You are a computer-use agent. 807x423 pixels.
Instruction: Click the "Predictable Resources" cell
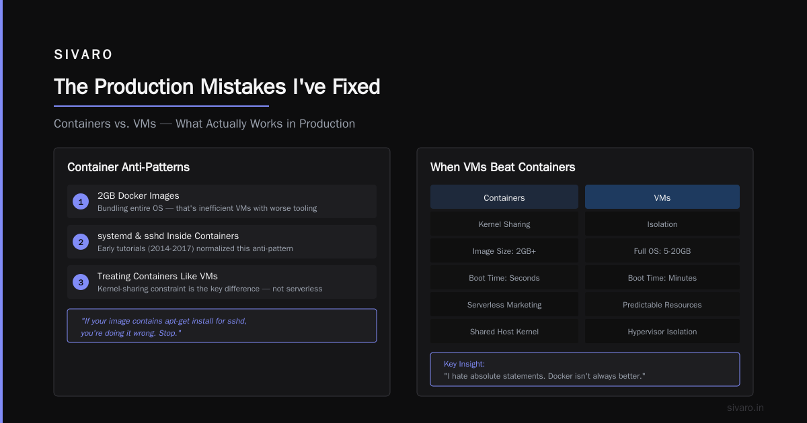[x=662, y=304]
